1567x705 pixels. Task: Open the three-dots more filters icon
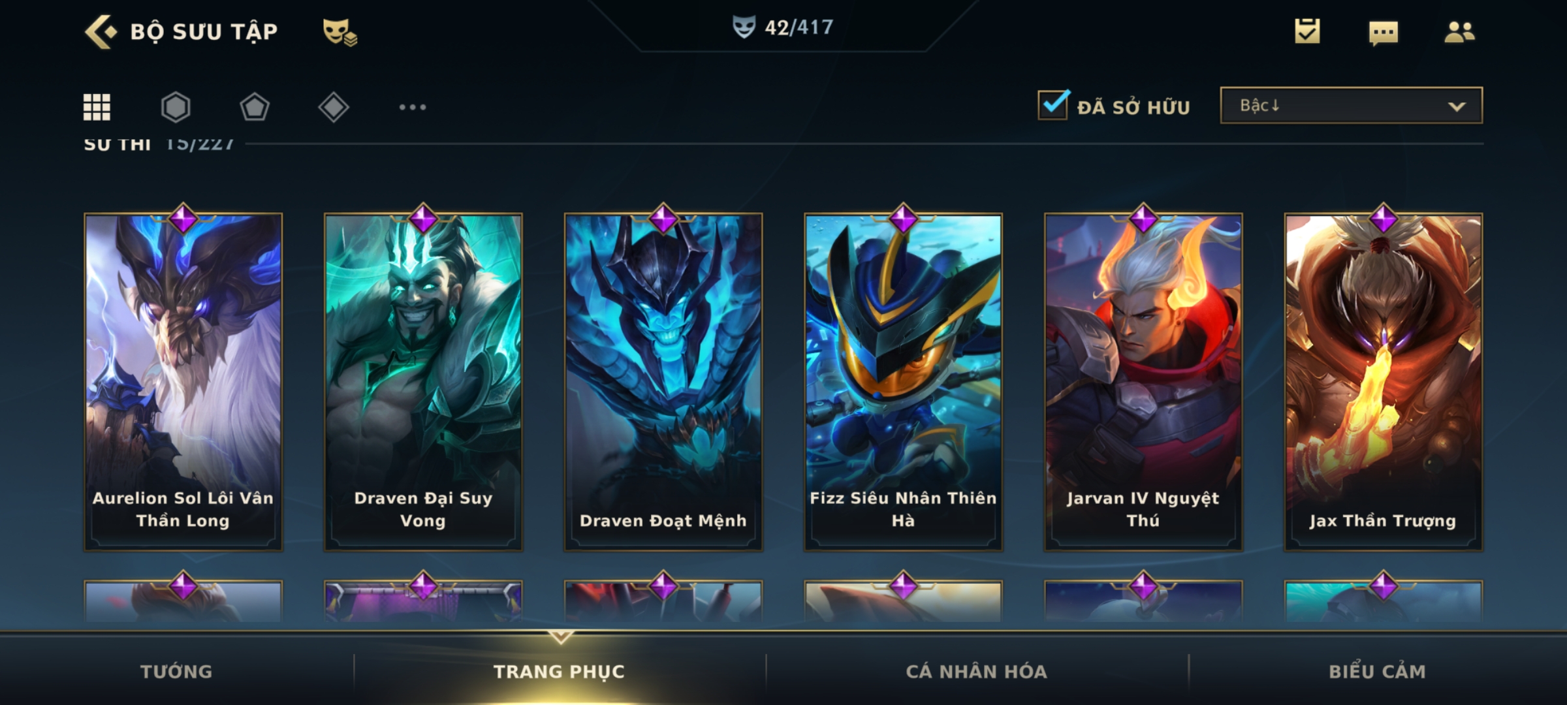tap(413, 107)
